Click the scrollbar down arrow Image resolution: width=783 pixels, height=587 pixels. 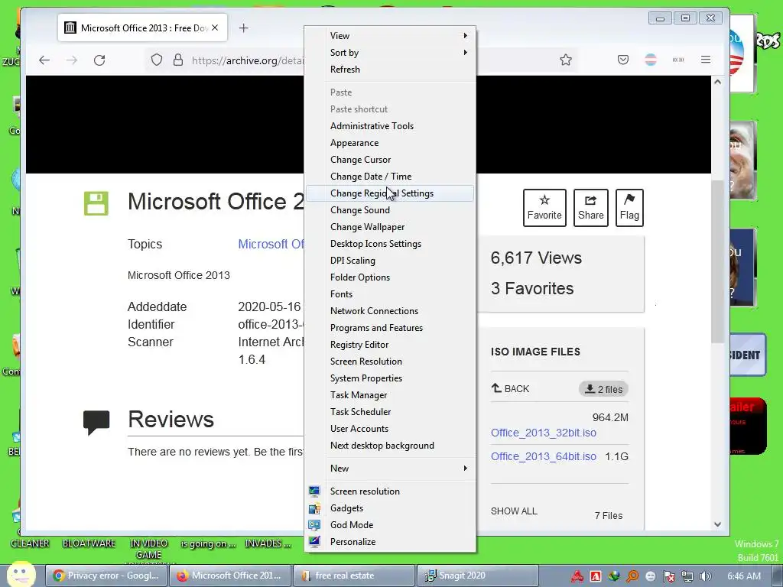pyautogui.click(x=717, y=524)
